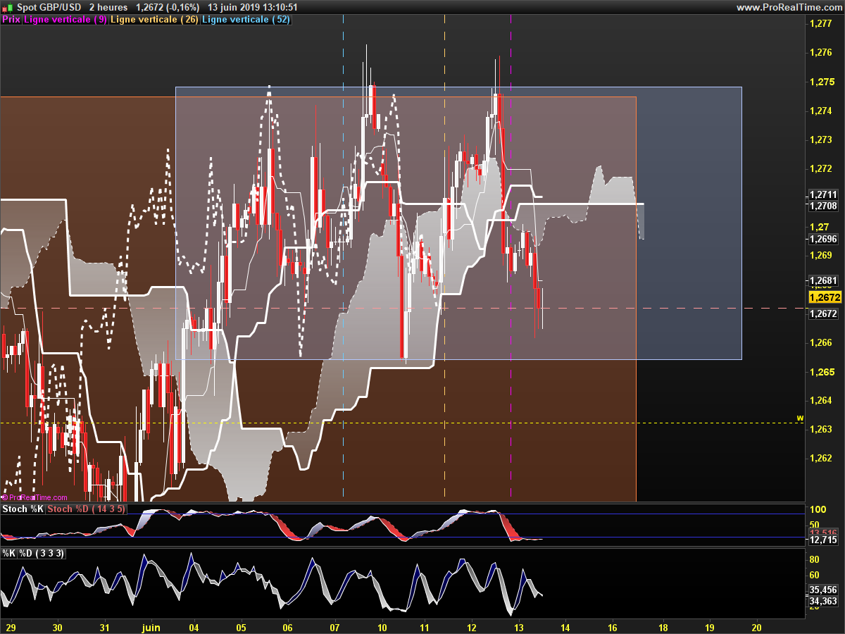Click the 1,266 price axis label
The height and width of the screenshot is (634, 845).
(821, 342)
